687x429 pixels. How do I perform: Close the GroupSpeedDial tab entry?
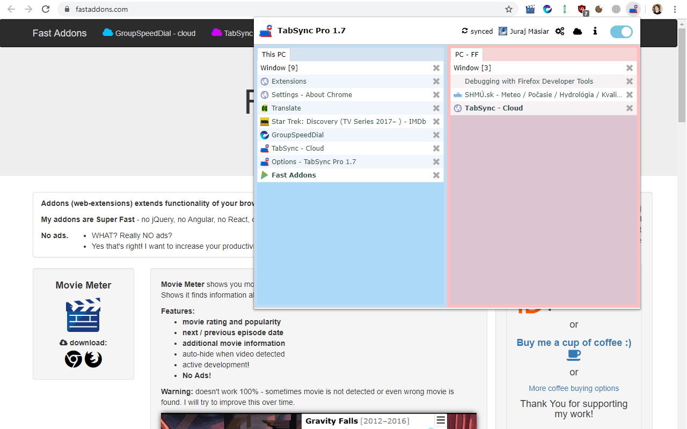(436, 135)
